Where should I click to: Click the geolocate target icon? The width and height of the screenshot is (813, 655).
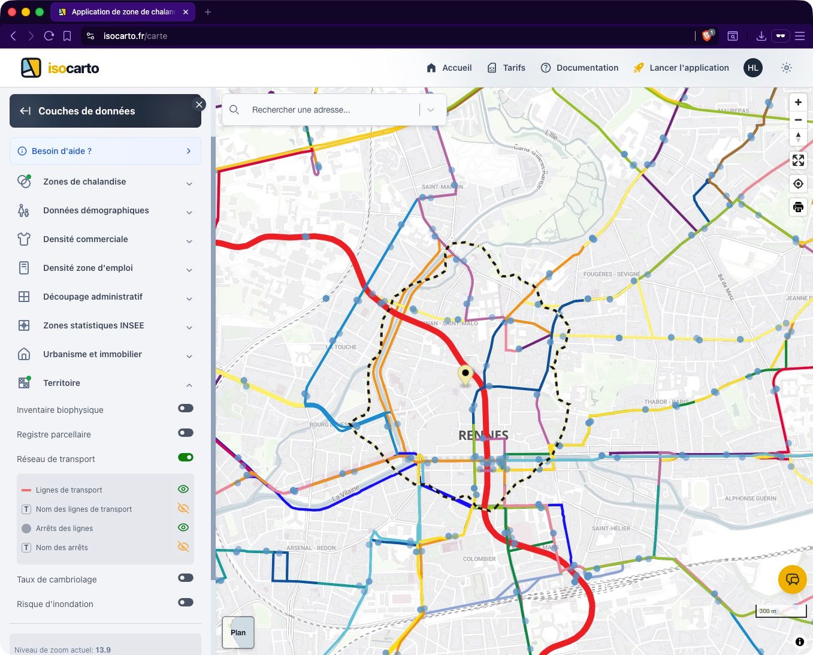tap(798, 184)
